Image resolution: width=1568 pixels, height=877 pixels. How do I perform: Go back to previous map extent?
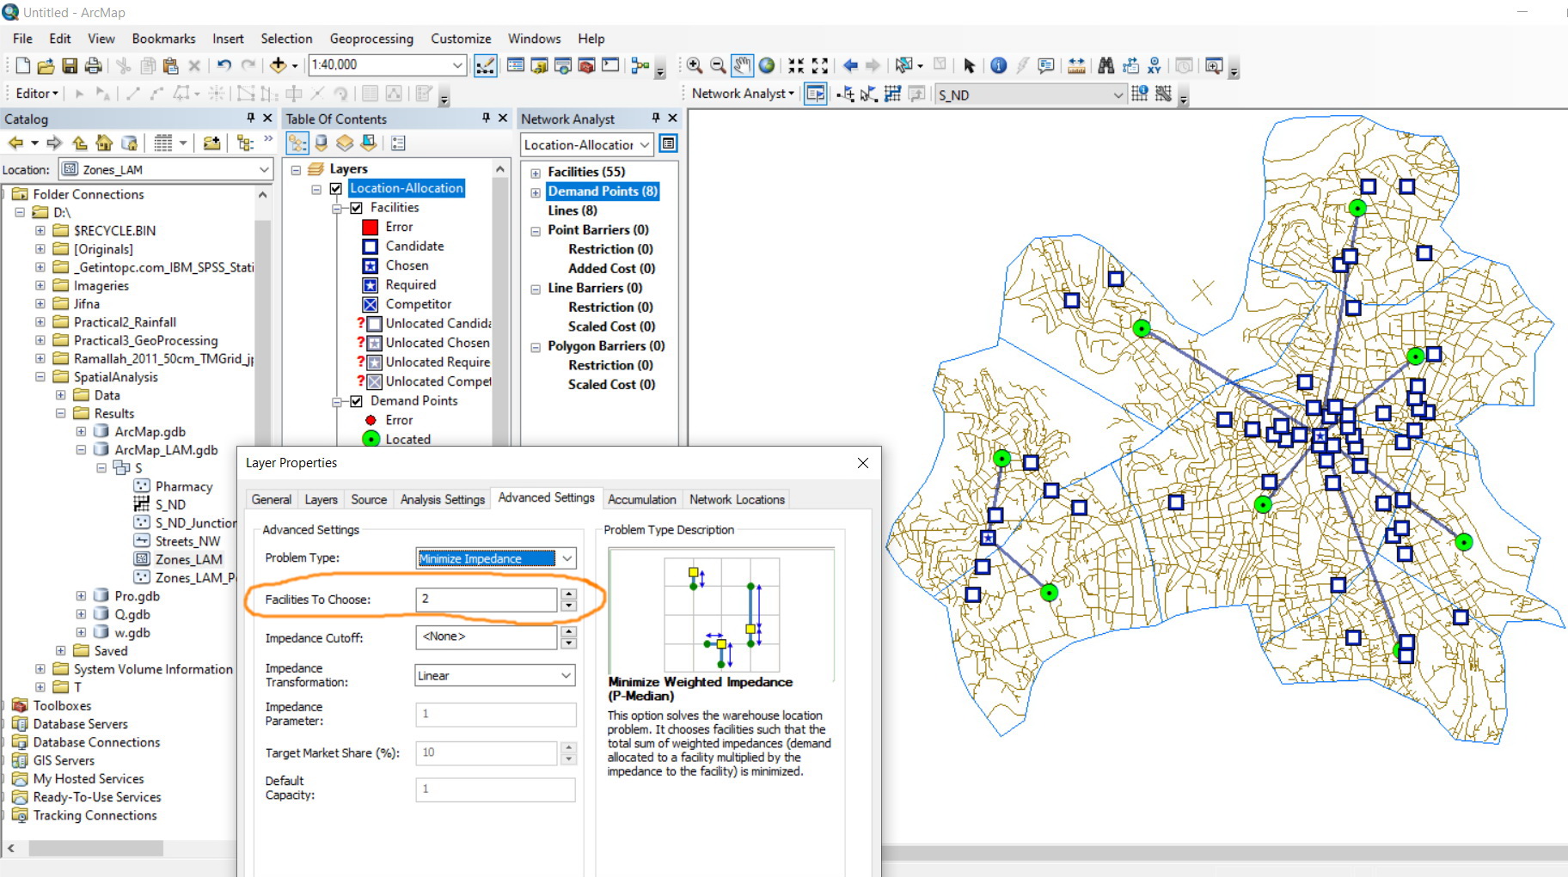[850, 65]
